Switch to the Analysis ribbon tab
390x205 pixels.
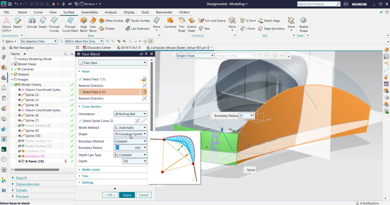[x=111, y=12]
